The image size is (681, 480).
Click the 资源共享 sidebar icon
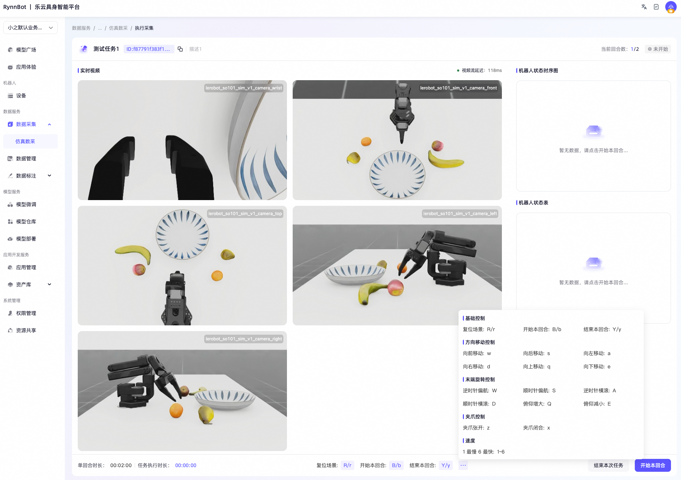(x=10, y=330)
